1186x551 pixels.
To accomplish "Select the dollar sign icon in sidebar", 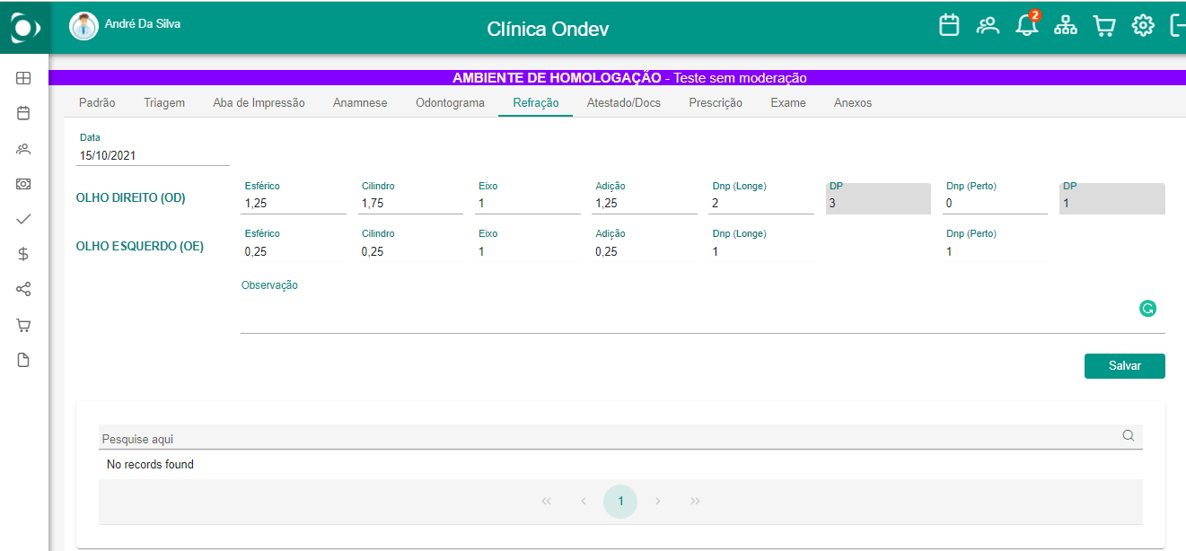I will coord(23,254).
